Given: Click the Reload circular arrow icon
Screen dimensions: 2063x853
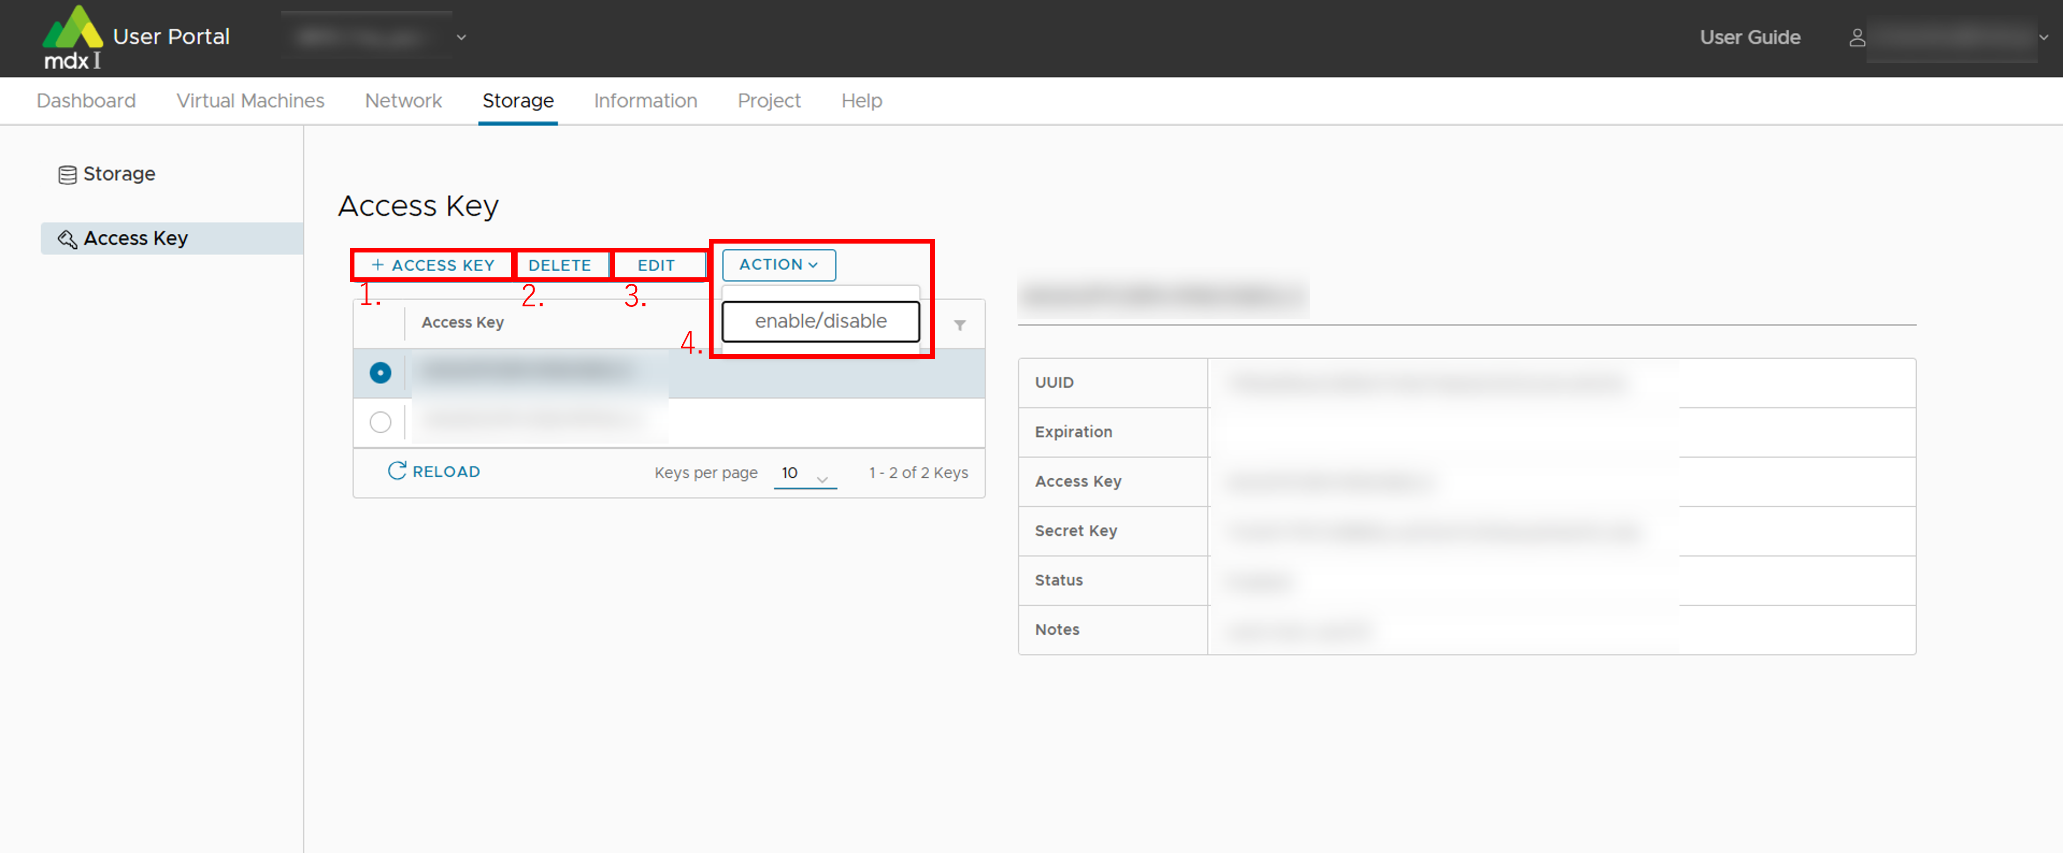Looking at the screenshot, I should (396, 471).
